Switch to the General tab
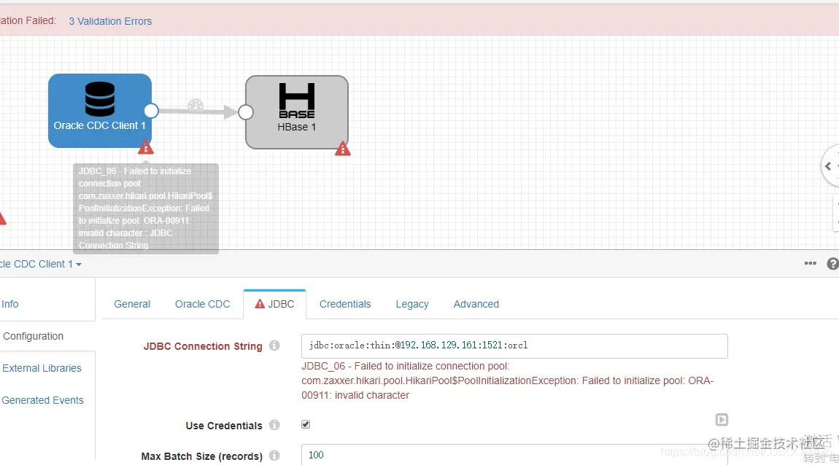 coord(132,304)
